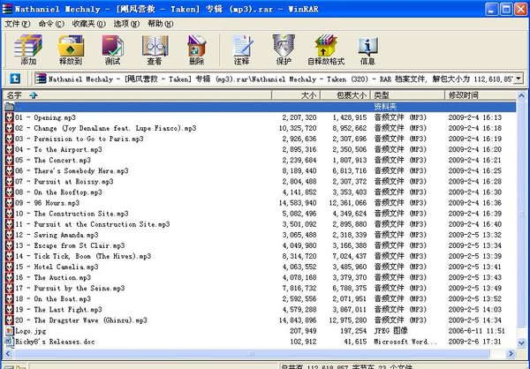
Task: Click the 查看 (View) toolbar icon
Action: [155, 49]
